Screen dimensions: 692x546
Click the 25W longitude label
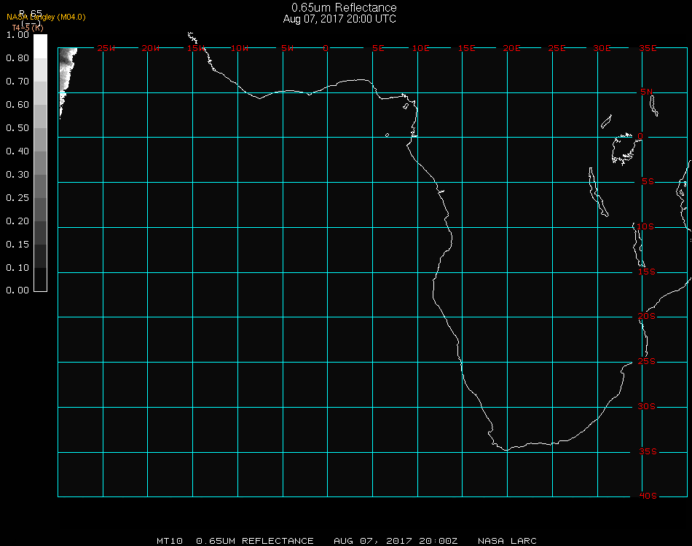tap(106, 48)
